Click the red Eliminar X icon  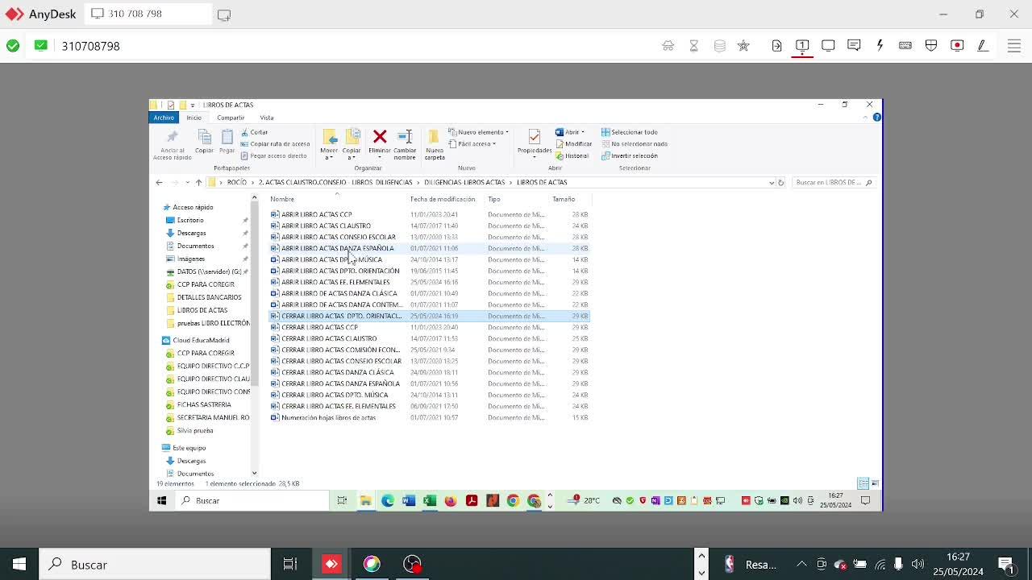click(380, 137)
